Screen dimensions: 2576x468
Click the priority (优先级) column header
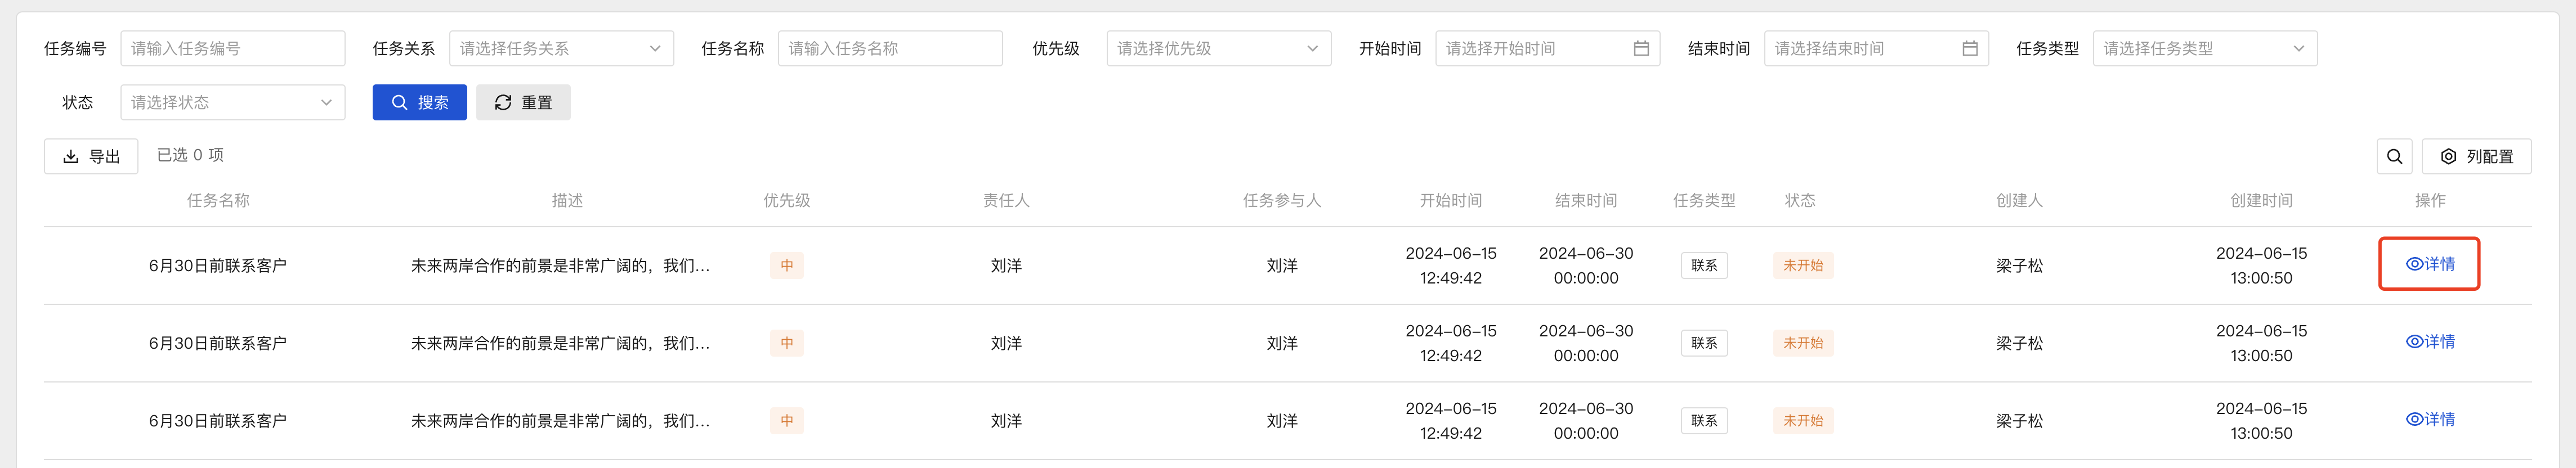click(x=786, y=200)
